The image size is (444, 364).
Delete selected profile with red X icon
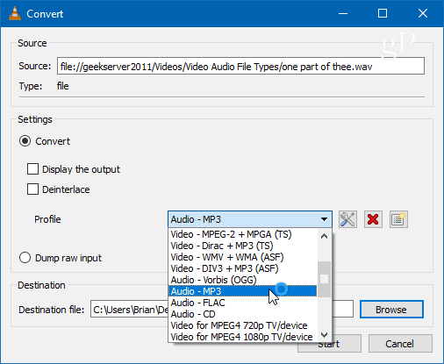point(373,219)
